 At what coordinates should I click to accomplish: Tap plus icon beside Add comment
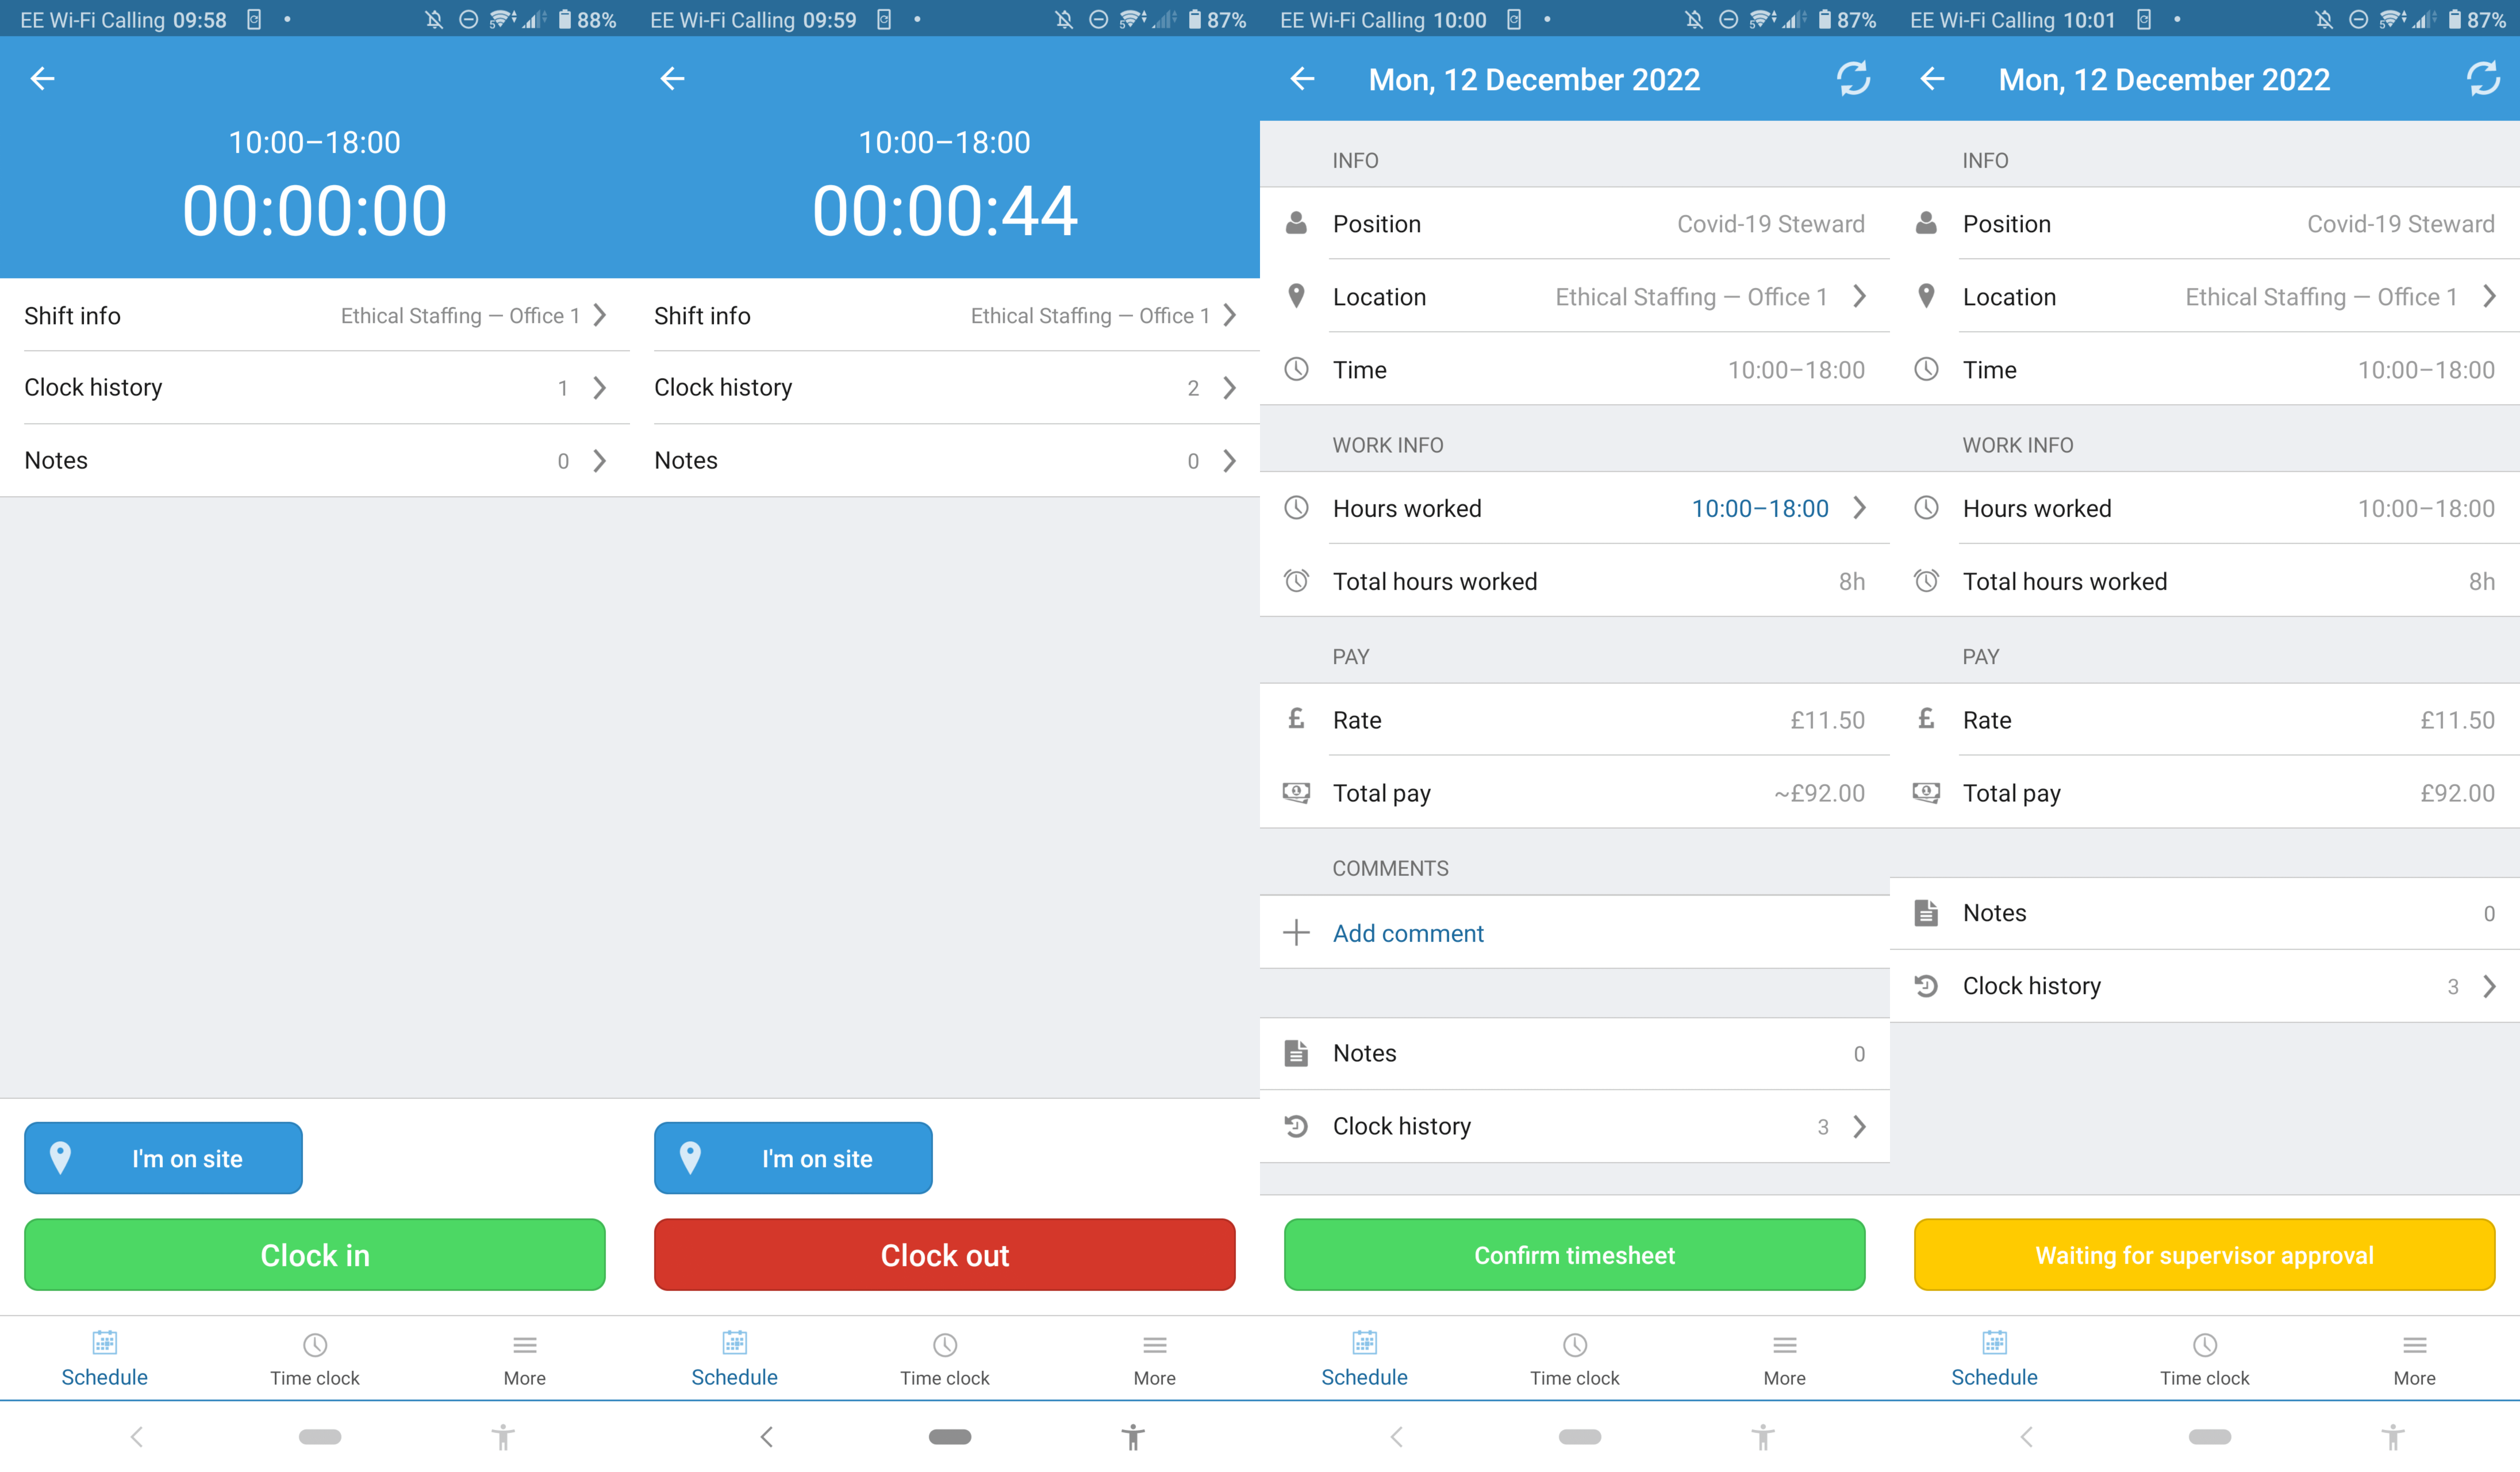coord(1296,933)
